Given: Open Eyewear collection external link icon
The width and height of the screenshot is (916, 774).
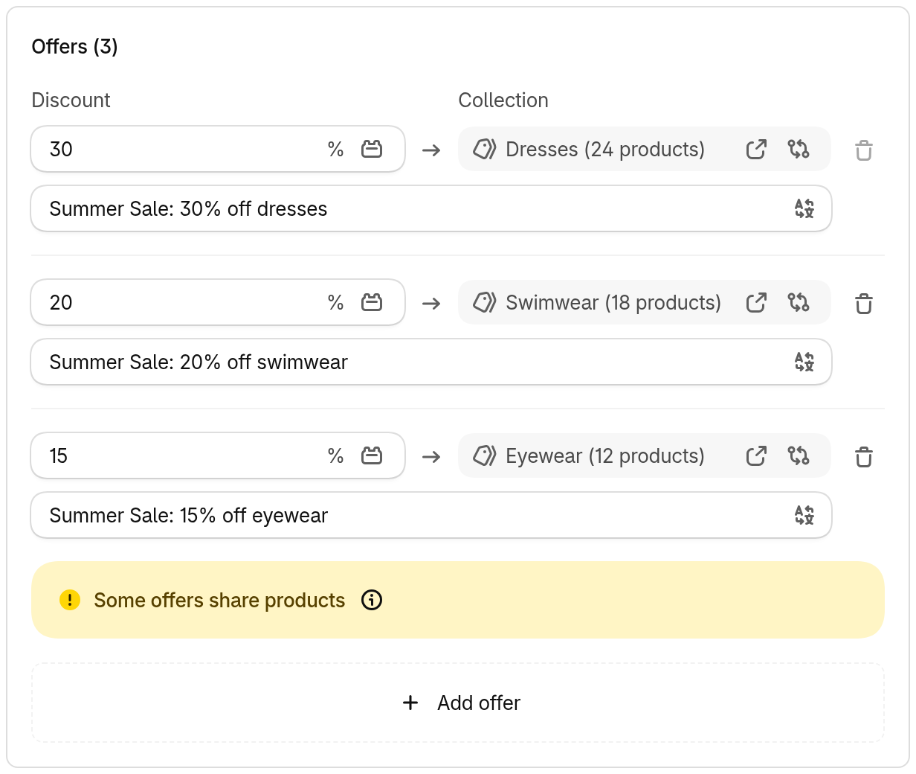Looking at the screenshot, I should [756, 456].
